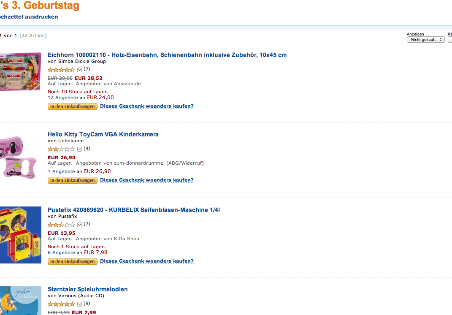Expand rating breakdown for Pustefix KURBELIX
Viewport: 452px width, 315px height.
[x=80, y=225]
